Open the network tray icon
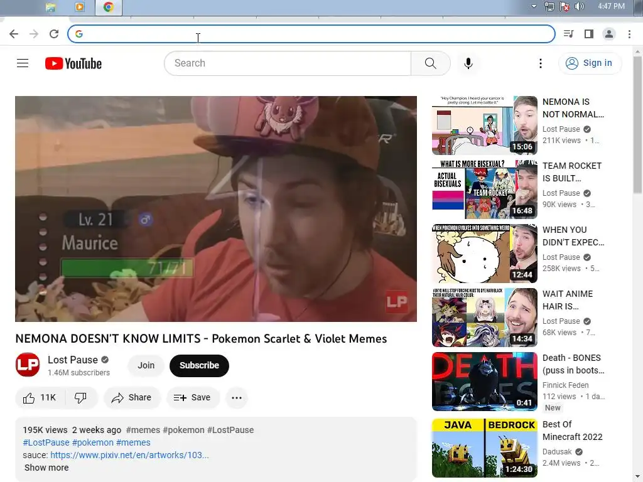This screenshot has height=482, width=643. point(549,6)
